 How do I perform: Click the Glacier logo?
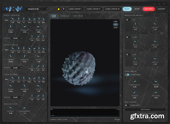pyautogui.click(x=13, y=9)
